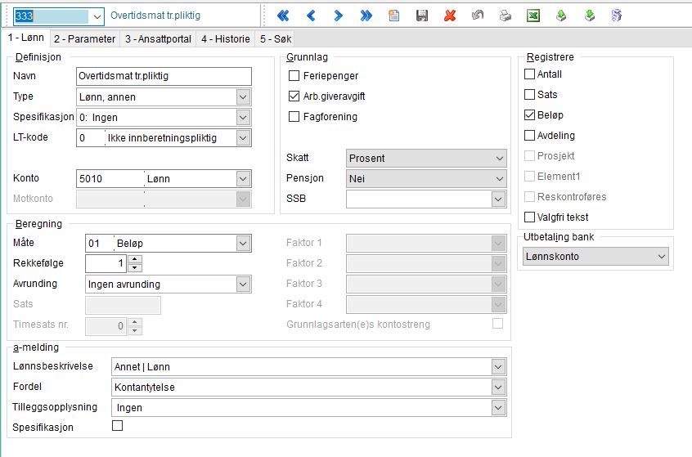Uncheck the Arb.giveravgift checkbox
The image size is (692, 457).
pyautogui.click(x=294, y=96)
